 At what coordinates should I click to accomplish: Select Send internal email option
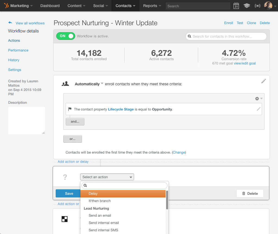coord(104,223)
